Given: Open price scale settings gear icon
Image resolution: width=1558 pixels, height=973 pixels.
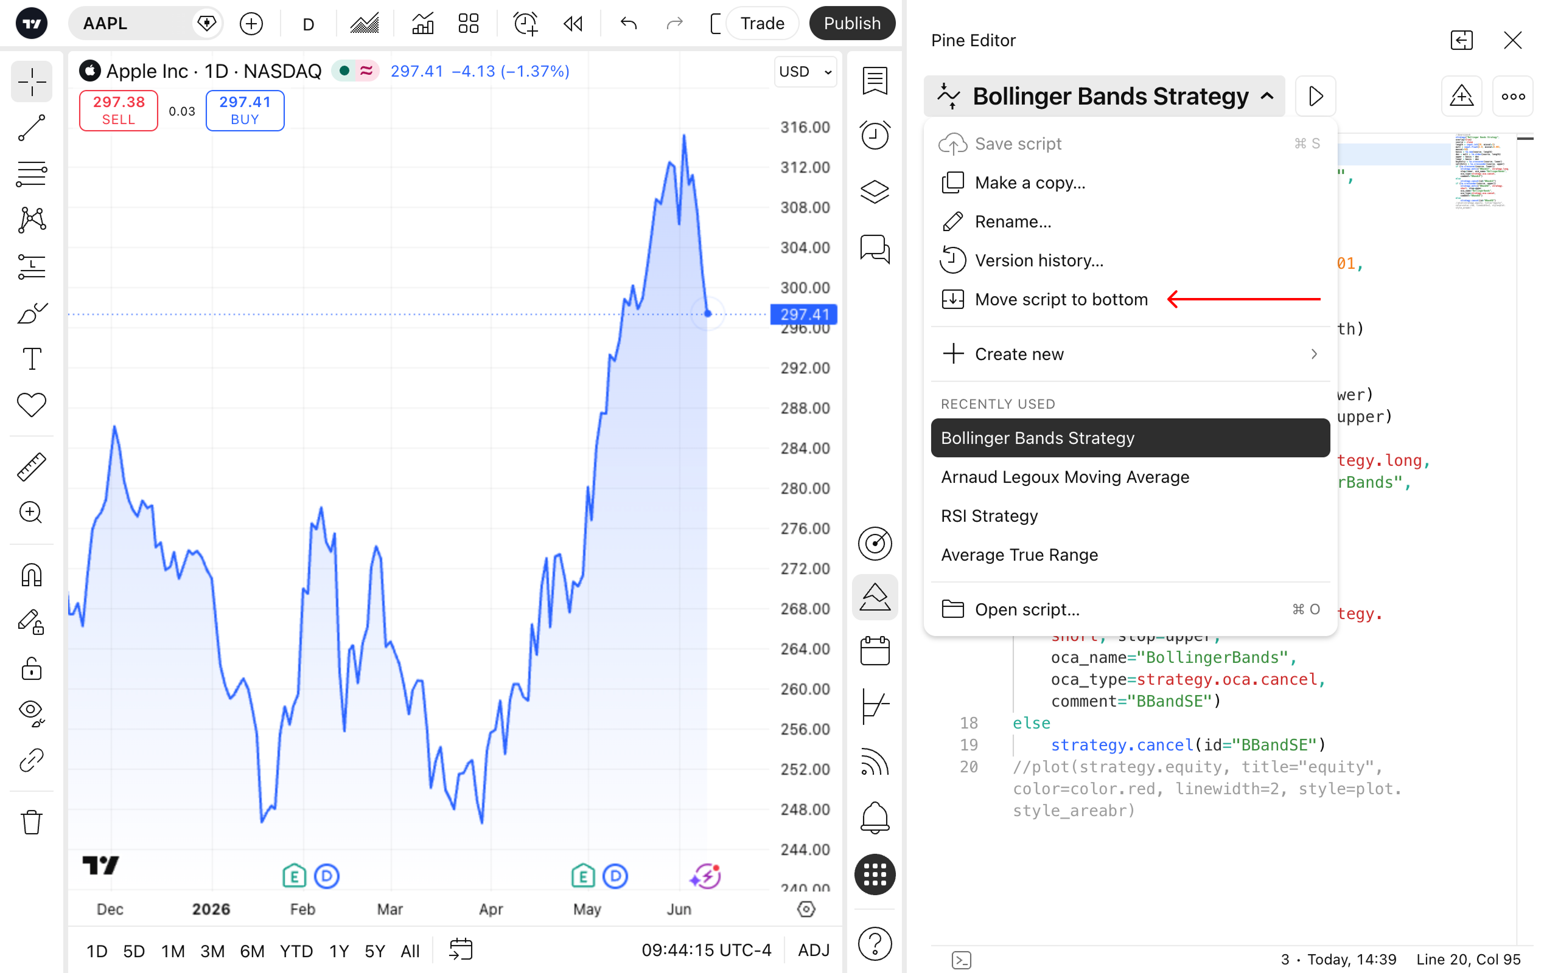Looking at the screenshot, I should [806, 909].
